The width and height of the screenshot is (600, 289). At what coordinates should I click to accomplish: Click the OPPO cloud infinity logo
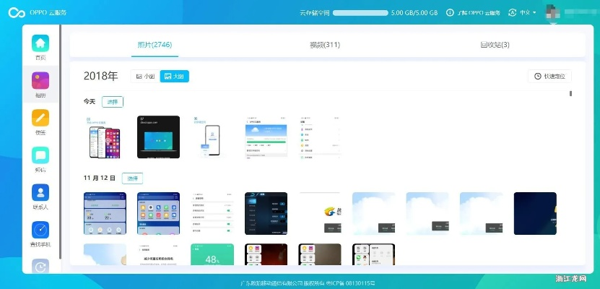tap(16, 12)
